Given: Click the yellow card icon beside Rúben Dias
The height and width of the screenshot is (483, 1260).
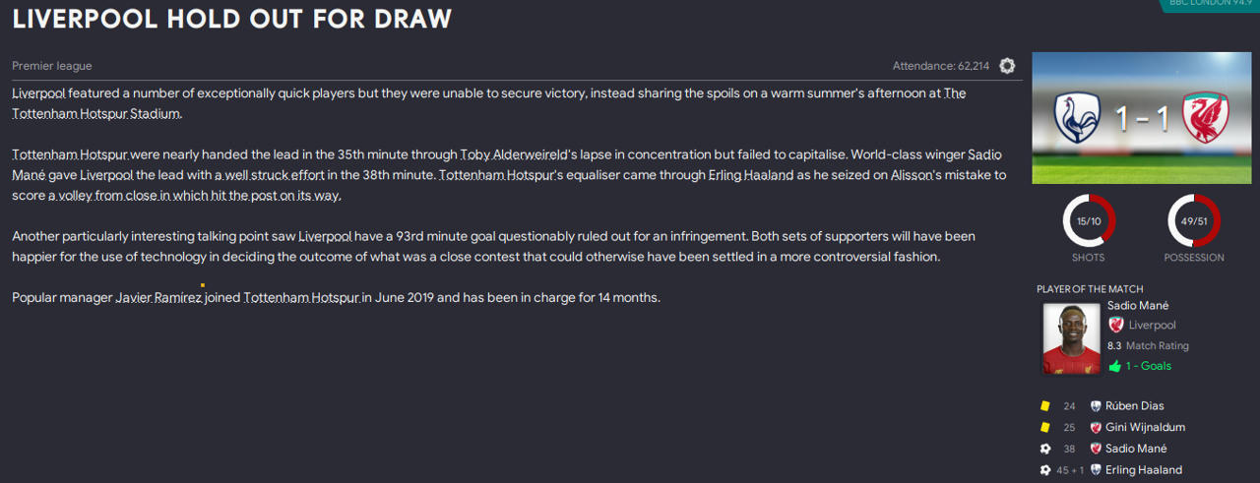Looking at the screenshot, I should (x=1044, y=406).
